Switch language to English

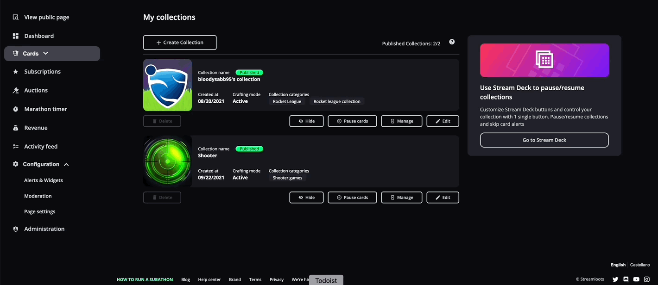pyautogui.click(x=618, y=265)
